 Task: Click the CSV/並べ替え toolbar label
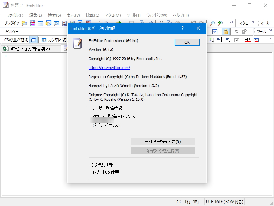pyautogui.click(x=16, y=40)
